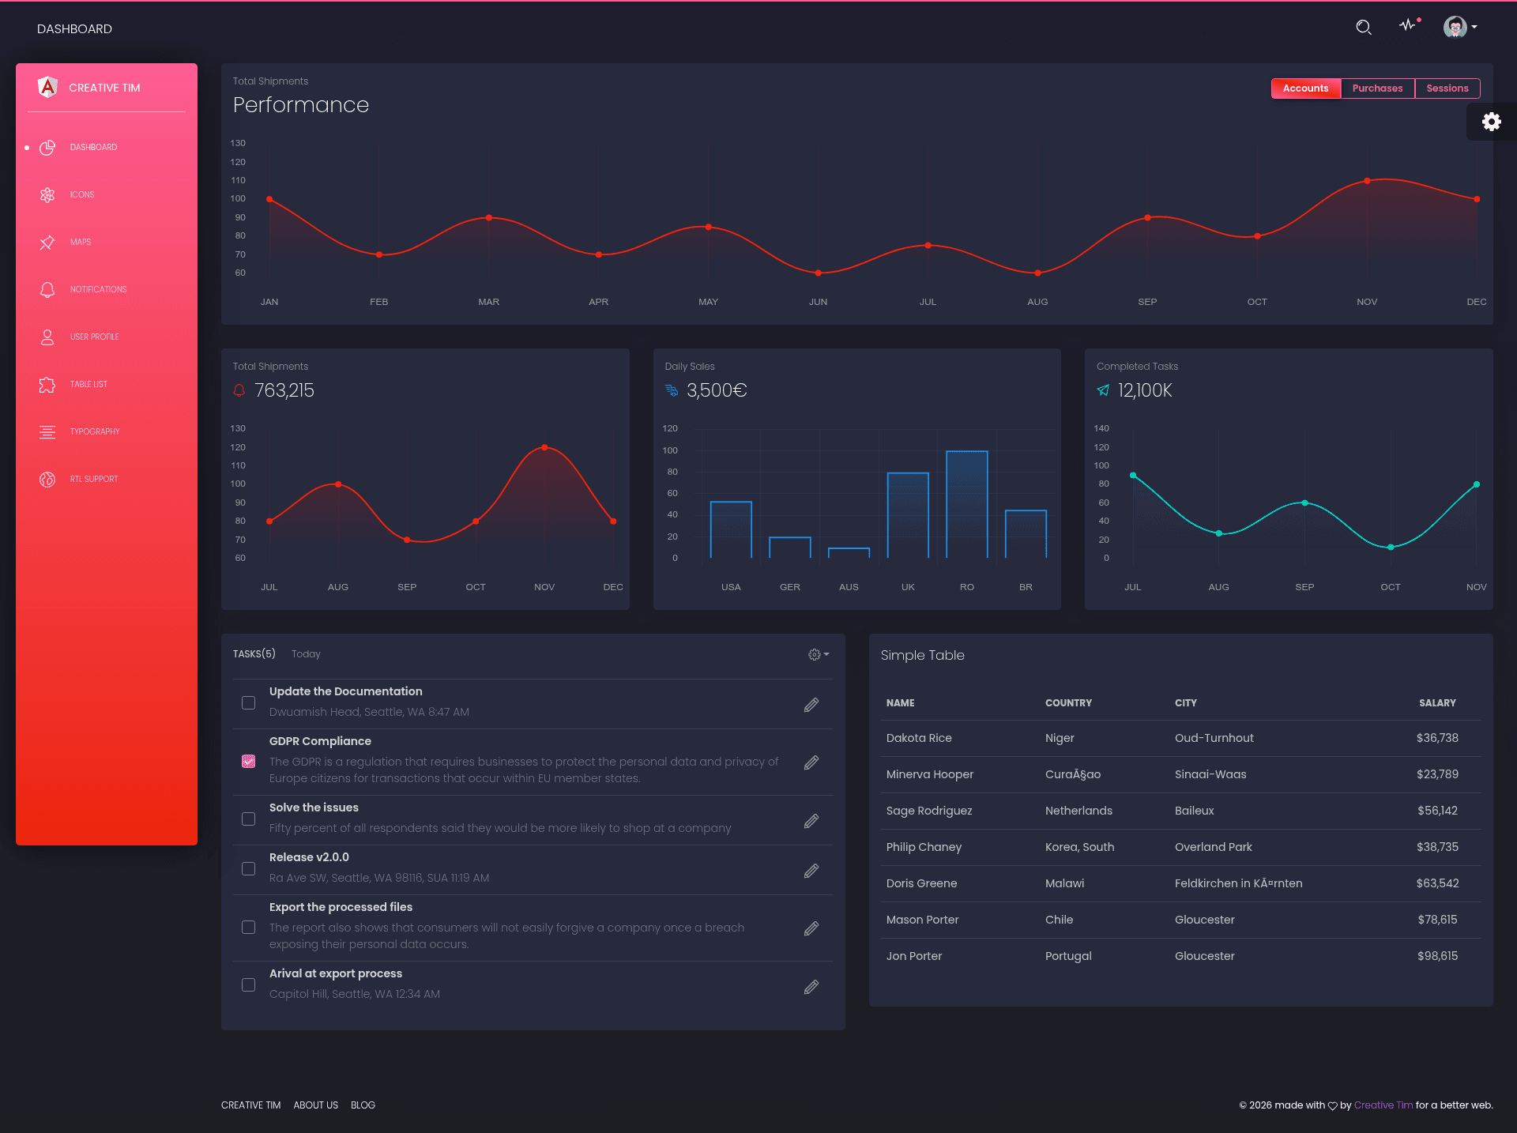The image size is (1517, 1133).
Task: Click the BLOG footer link
Action: click(363, 1105)
